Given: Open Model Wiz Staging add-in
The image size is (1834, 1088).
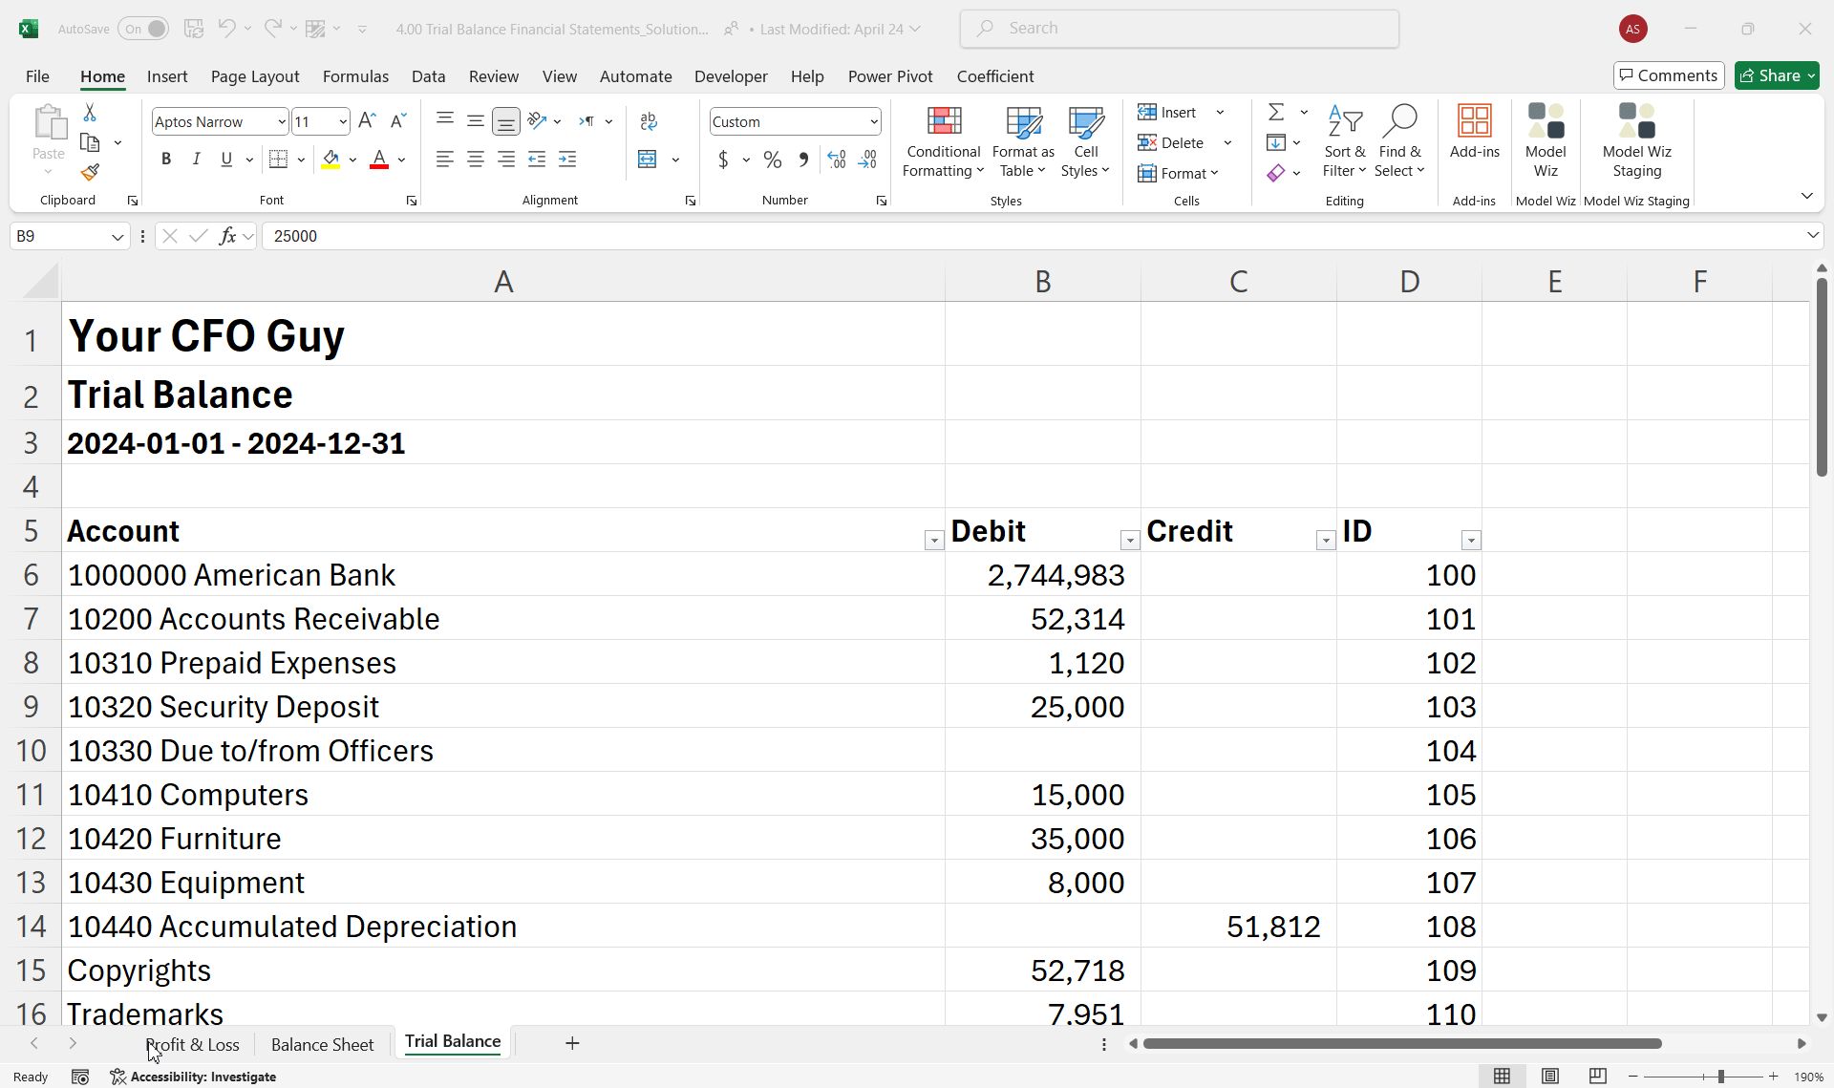Looking at the screenshot, I should pos(1636,141).
